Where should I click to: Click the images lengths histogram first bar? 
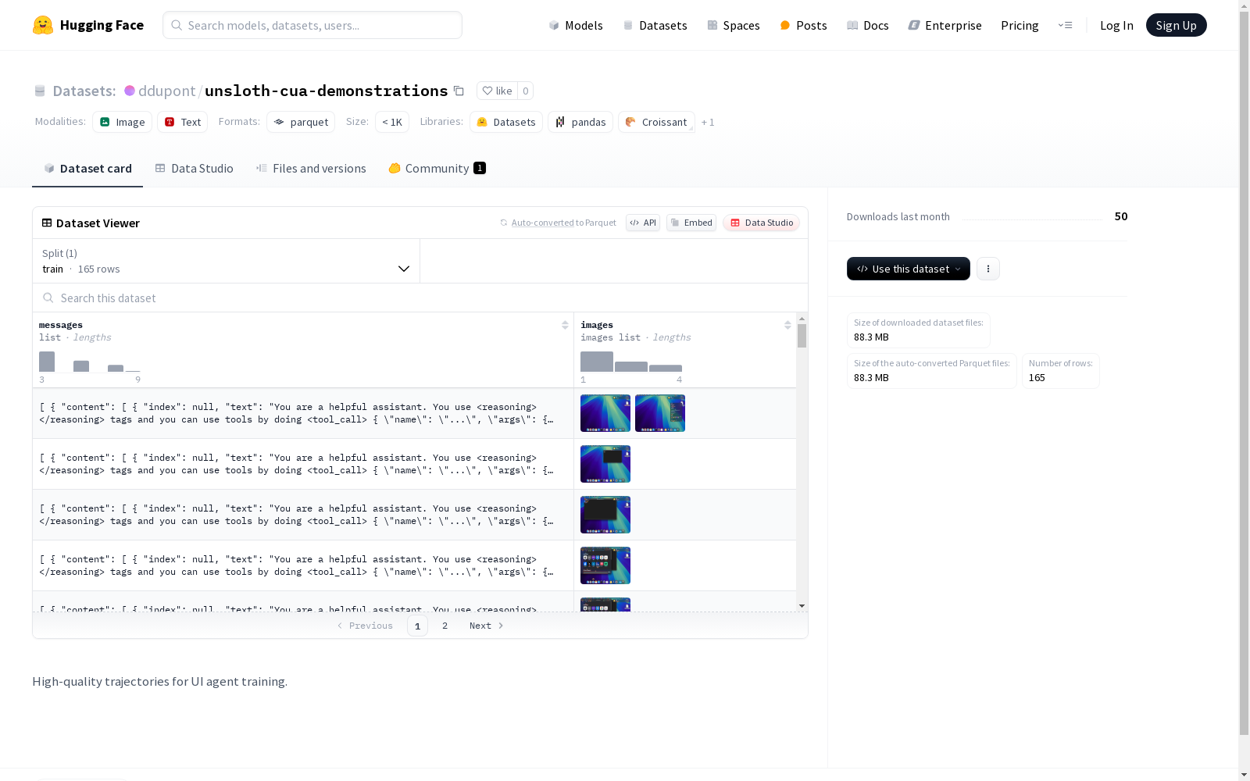[x=597, y=362]
